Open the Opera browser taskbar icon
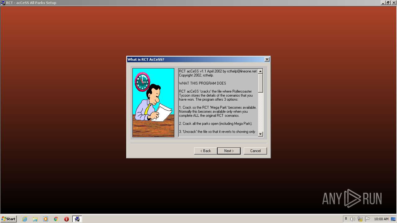The image size is (397, 223). point(66,219)
